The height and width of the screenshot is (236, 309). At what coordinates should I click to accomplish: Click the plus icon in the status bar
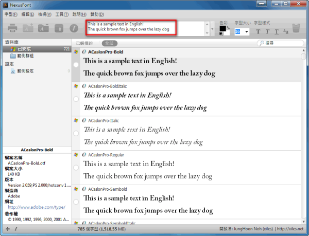point(7,228)
